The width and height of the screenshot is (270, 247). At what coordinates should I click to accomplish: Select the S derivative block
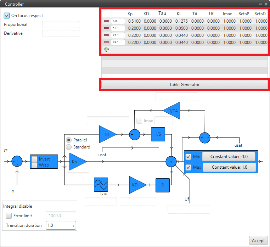[163, 185]
